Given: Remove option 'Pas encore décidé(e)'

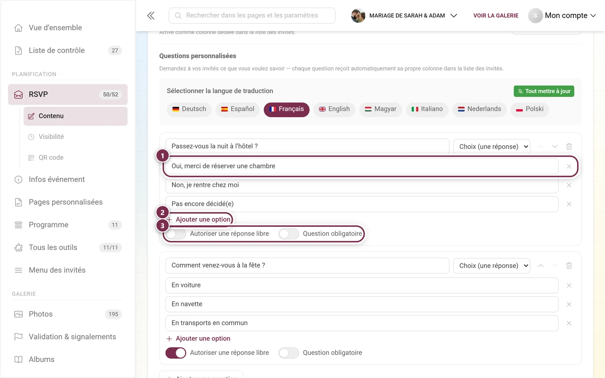Looking at the screenshot, I should (569, 204).
